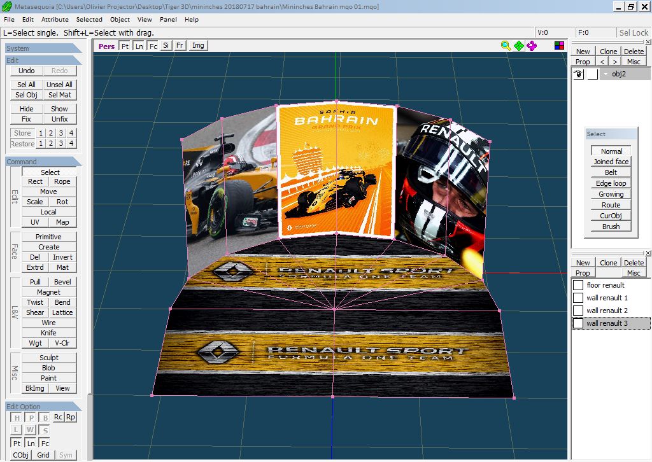Toggle the Pt edit option
Screen dimensions: 652x462
(17, 443)
